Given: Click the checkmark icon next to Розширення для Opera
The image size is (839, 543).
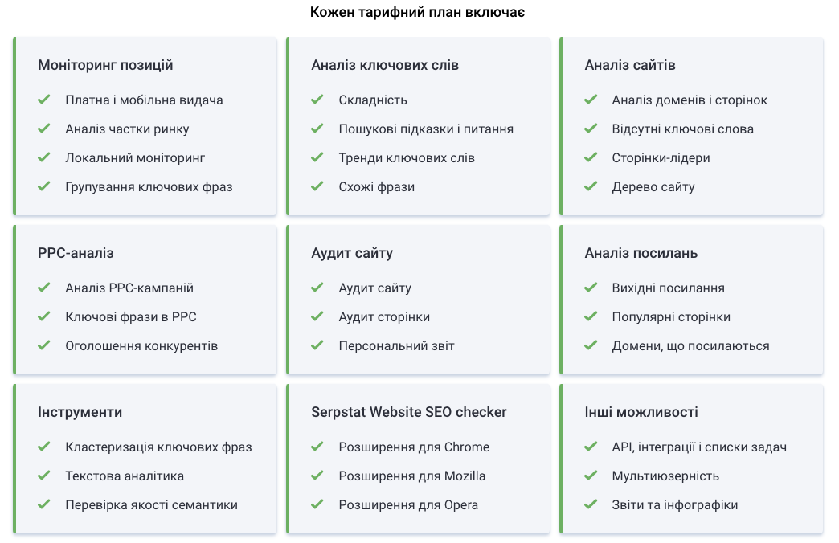Looking at the screenshot, I should coord(317,504).
